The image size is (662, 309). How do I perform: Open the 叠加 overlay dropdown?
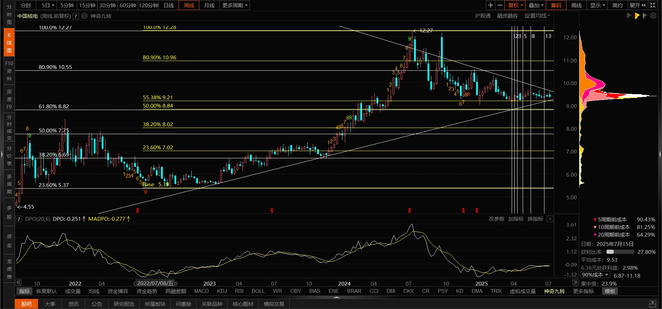[x=536, y=5]
